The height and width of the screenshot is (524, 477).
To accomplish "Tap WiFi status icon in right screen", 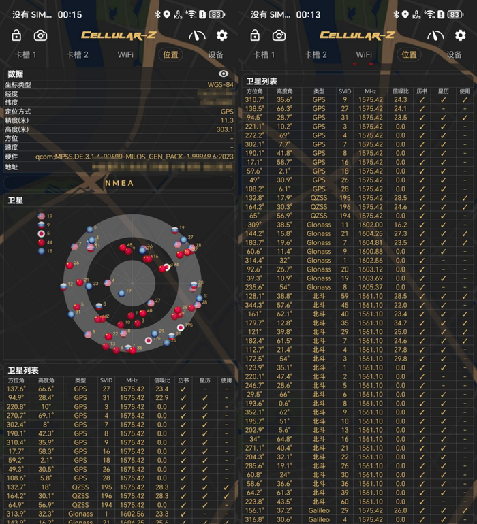I will (x=429, y=14).
